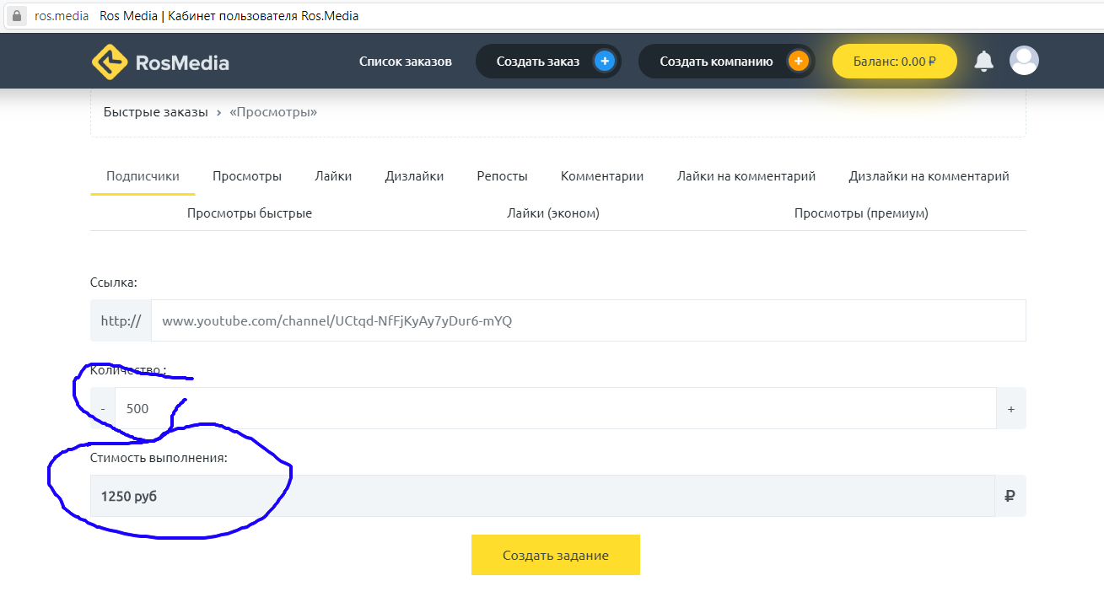Select the Подписчики tab

(143, 176)
